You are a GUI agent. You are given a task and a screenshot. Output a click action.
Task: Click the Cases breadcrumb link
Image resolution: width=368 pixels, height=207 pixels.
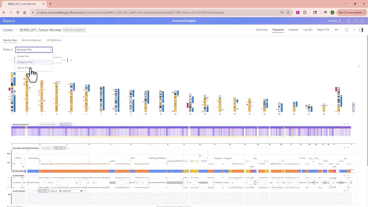click(x=8, y=30)
